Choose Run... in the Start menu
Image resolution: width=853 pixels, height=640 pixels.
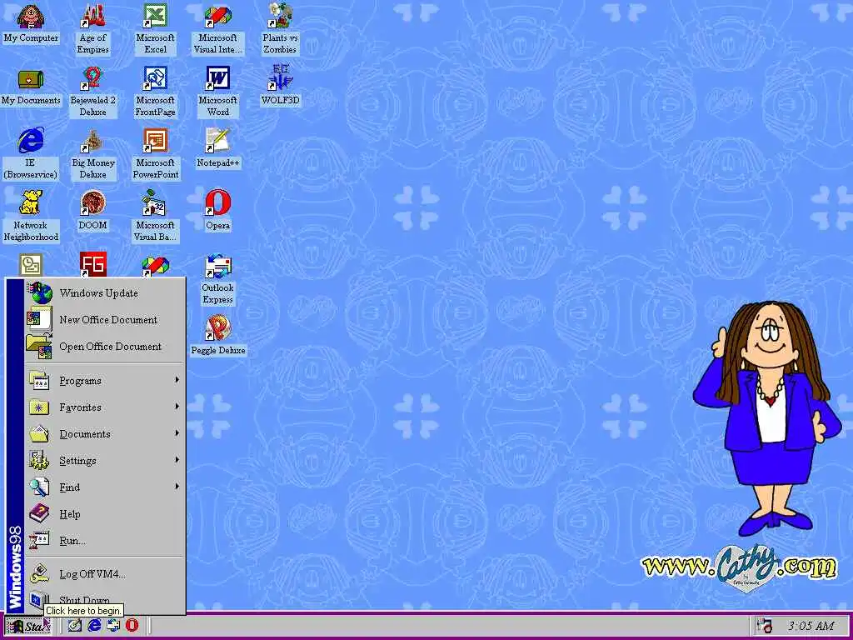point(105,540)
